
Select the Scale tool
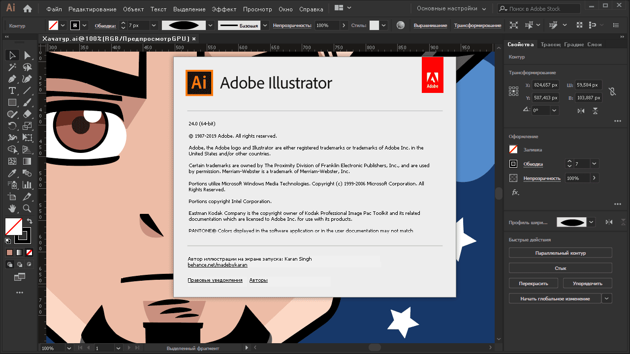point(28,126)
